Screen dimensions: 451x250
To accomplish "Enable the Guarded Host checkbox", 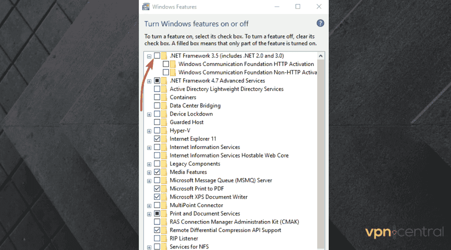I will pyautogui.click(x=157, y=122).
